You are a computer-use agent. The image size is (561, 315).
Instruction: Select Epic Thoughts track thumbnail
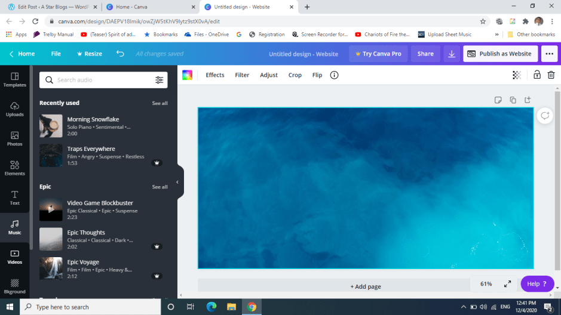click(51, 239)
